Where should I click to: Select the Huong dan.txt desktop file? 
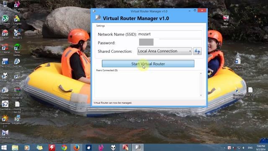(x=17, y=107)
